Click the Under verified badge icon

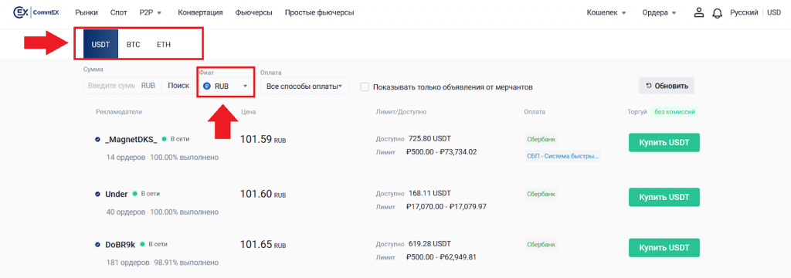pos(97,195)
